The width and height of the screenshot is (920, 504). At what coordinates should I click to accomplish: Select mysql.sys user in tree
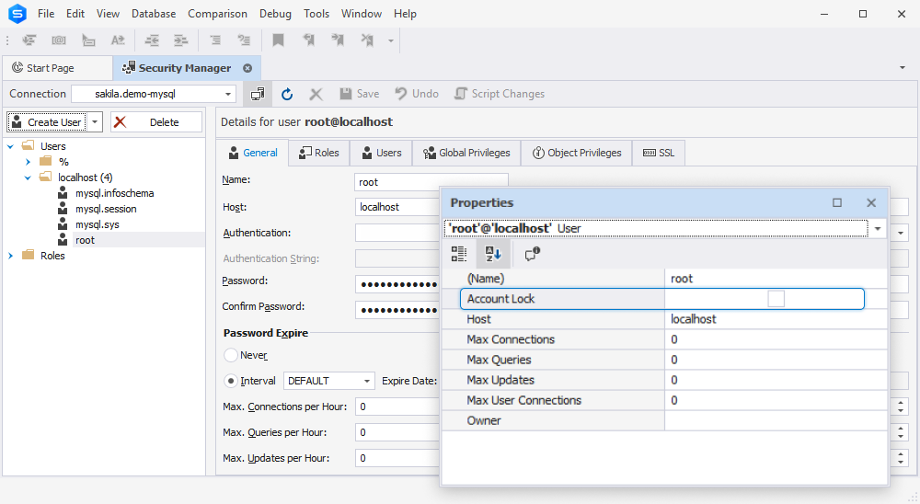pos(97,224)
